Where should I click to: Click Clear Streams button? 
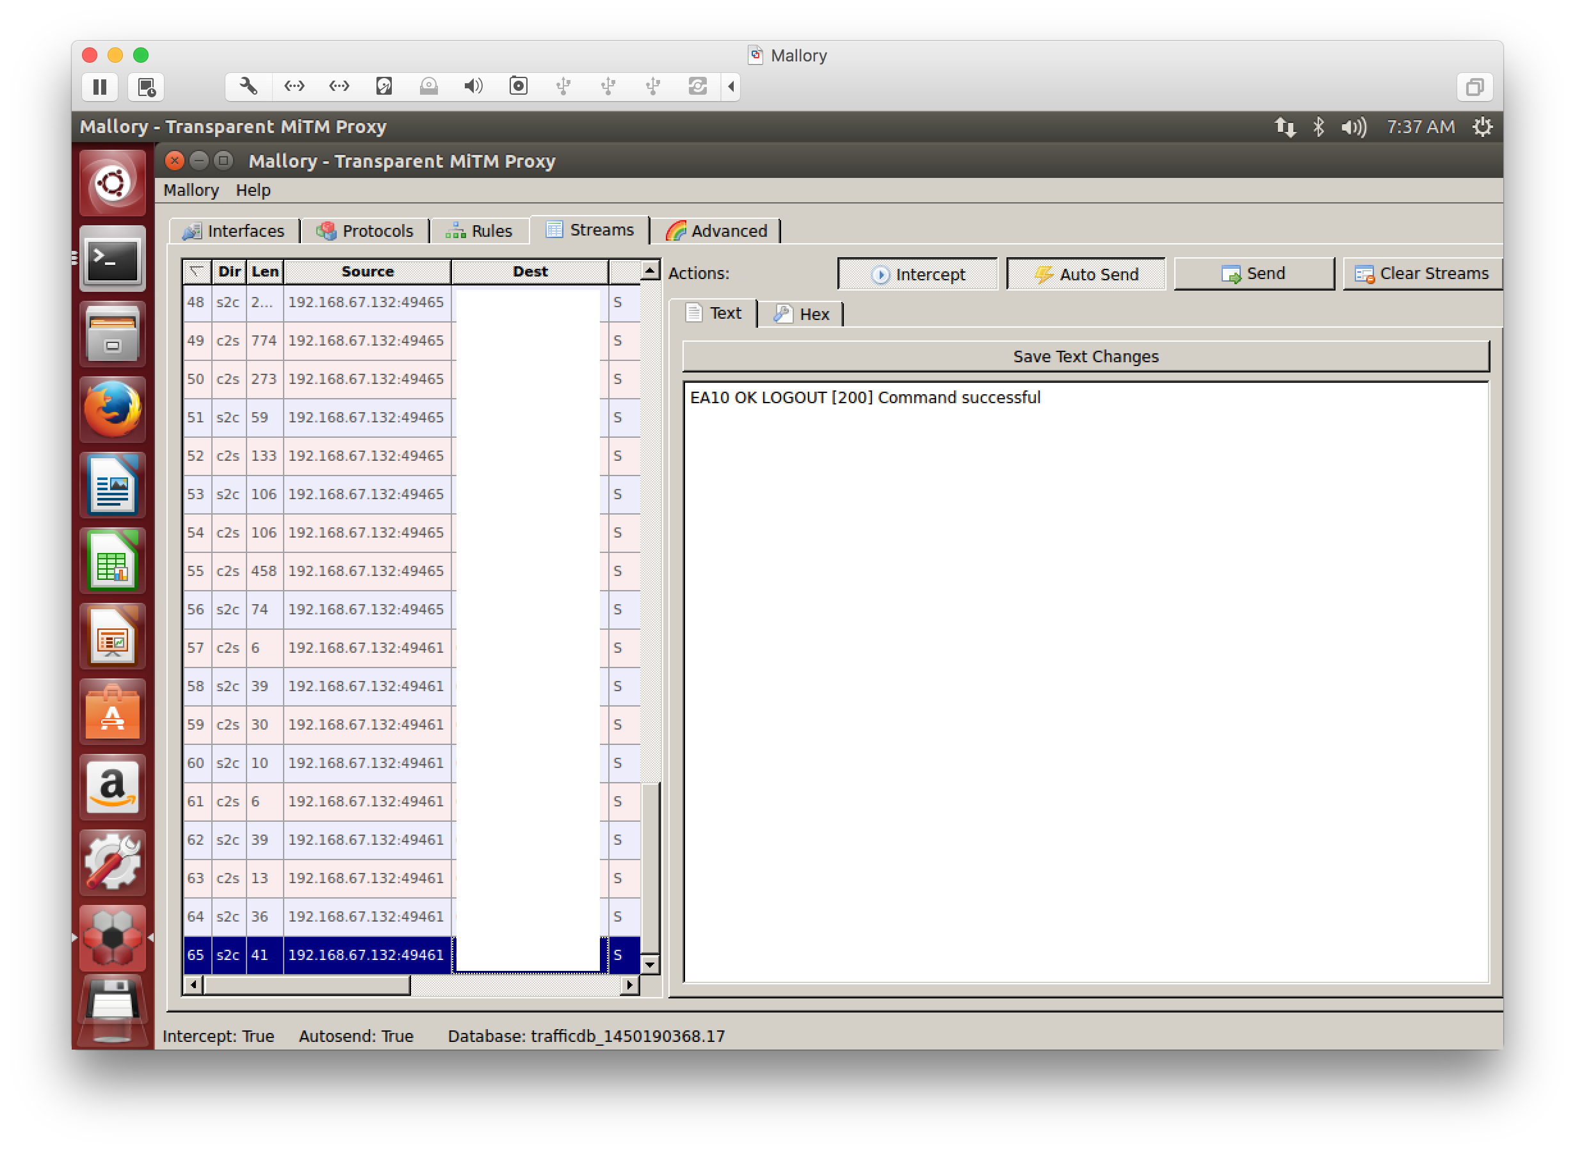1421,274
